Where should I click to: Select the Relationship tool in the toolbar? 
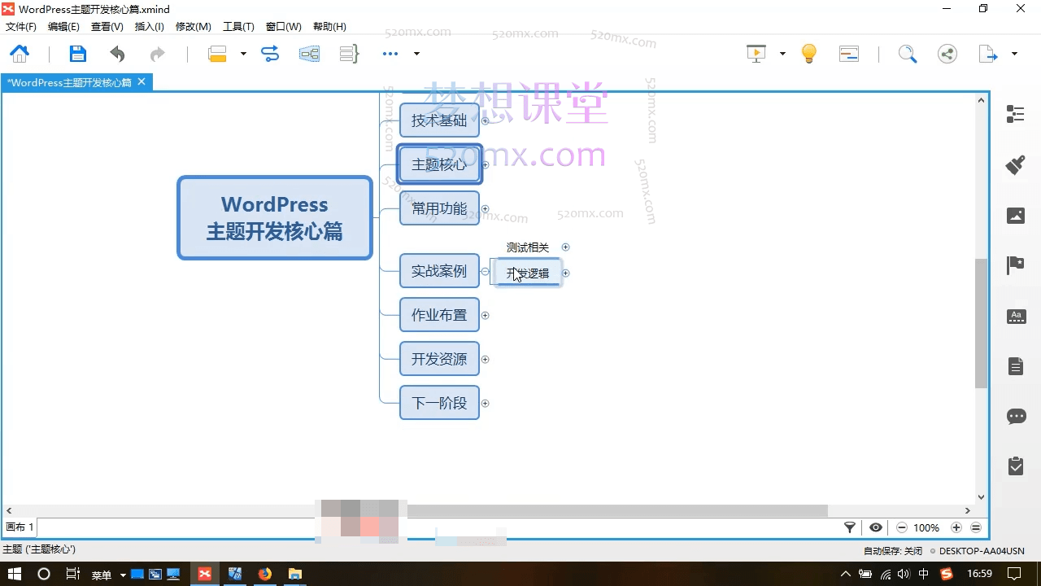(x=270, y=54)
